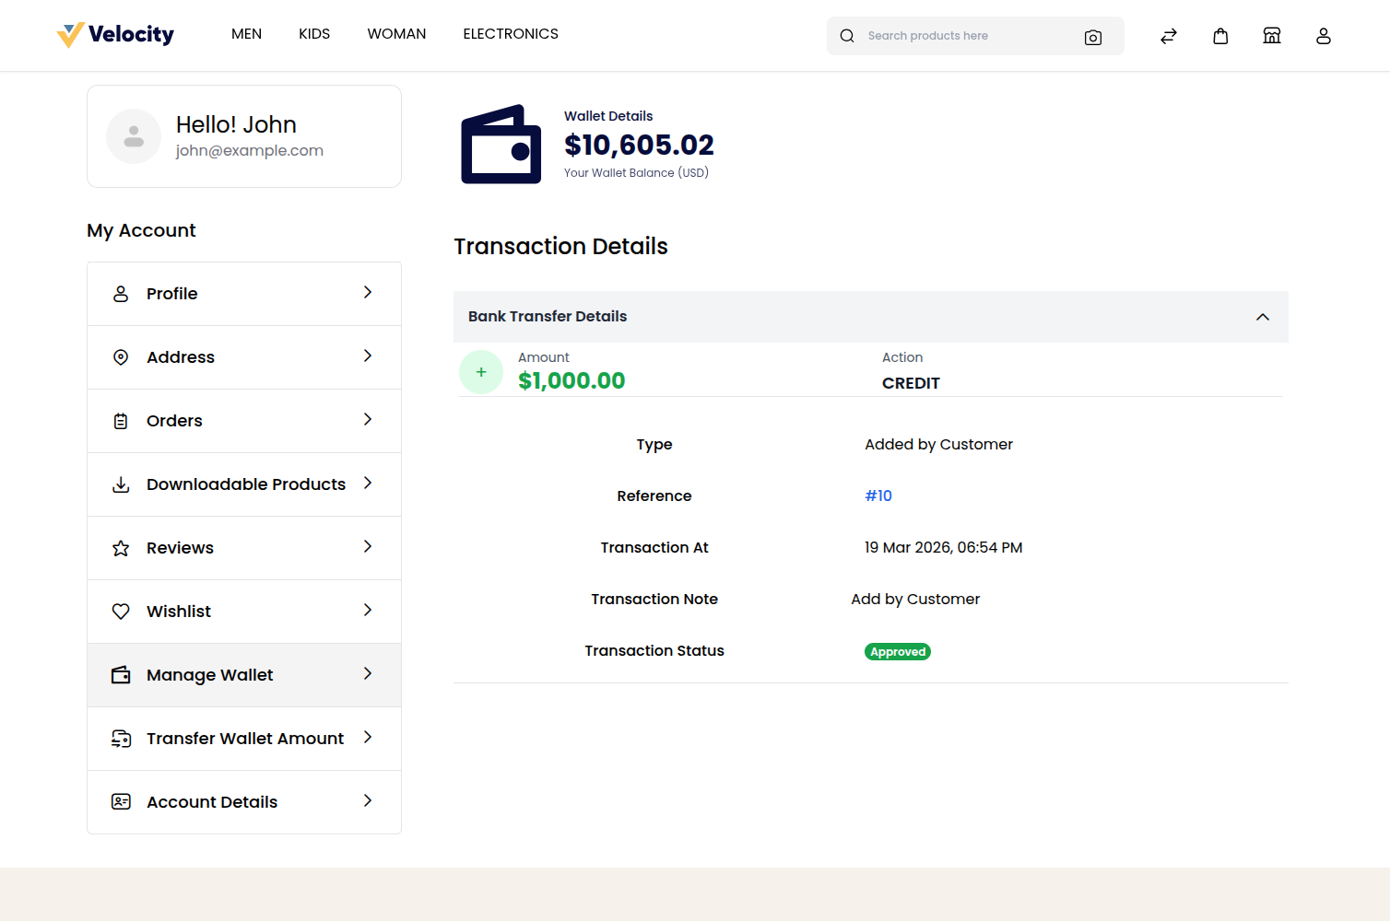
Task: Open the ELECTRONICS menu
Action: coord(511,34)
